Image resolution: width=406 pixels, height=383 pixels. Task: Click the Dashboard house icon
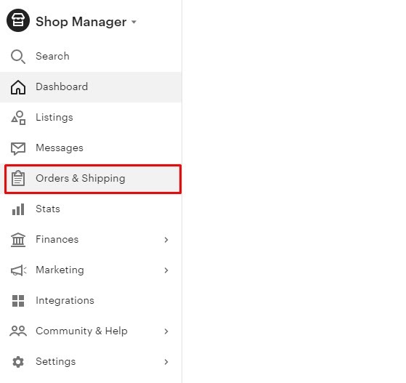(x=18, y=87)
